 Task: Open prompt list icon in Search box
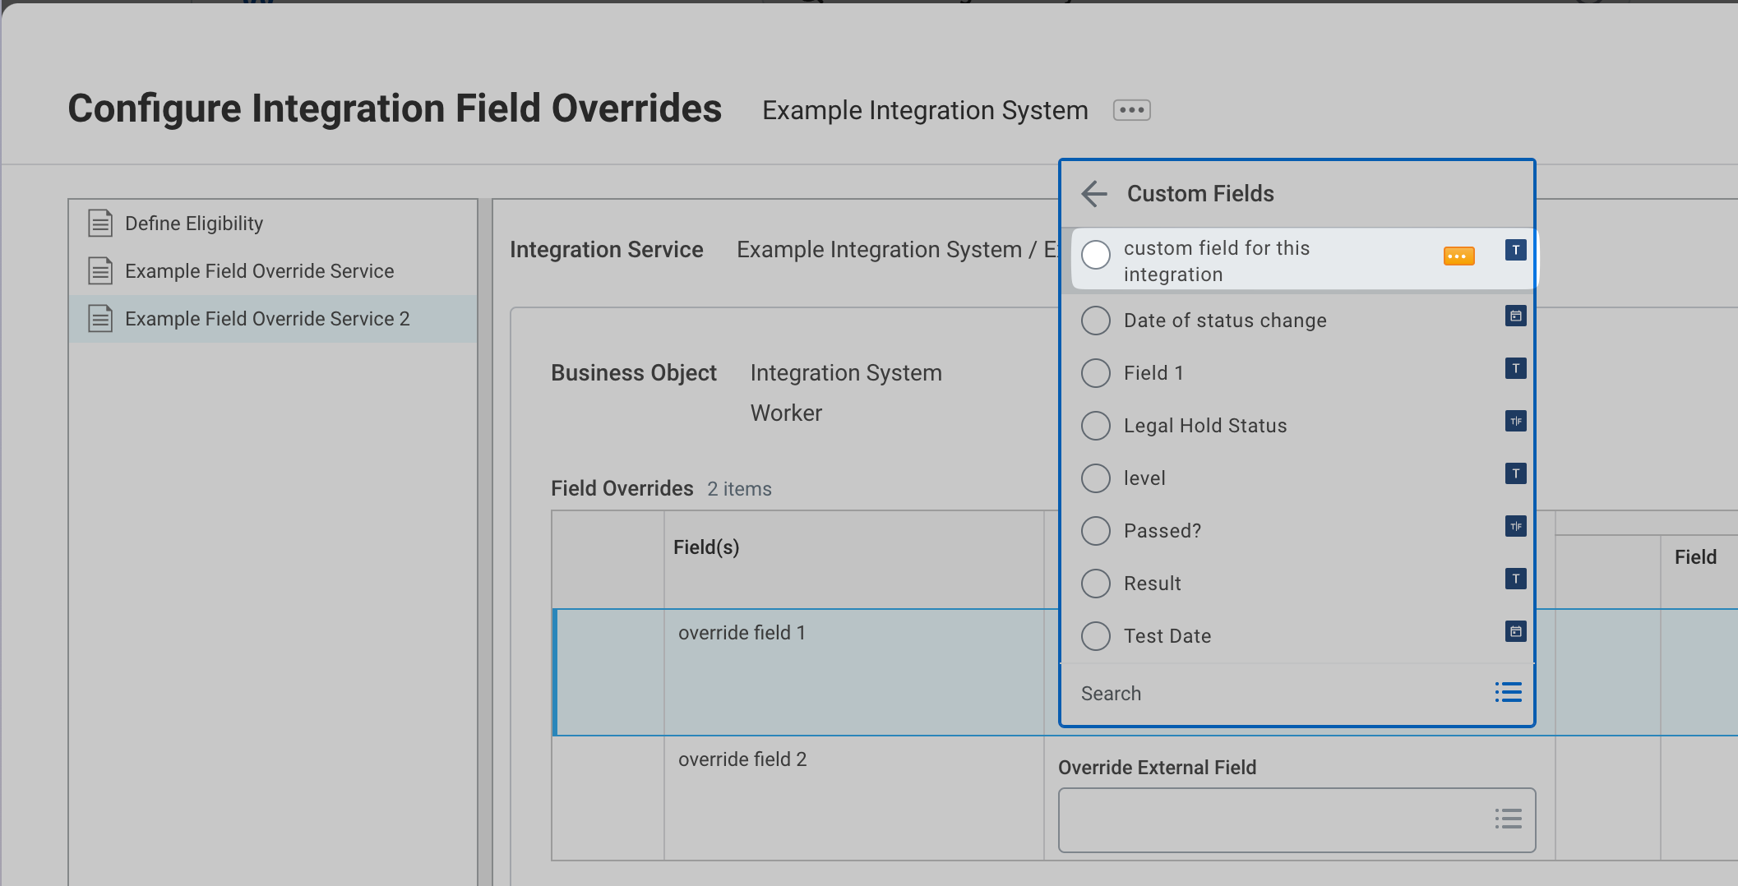coord(1508,692)
